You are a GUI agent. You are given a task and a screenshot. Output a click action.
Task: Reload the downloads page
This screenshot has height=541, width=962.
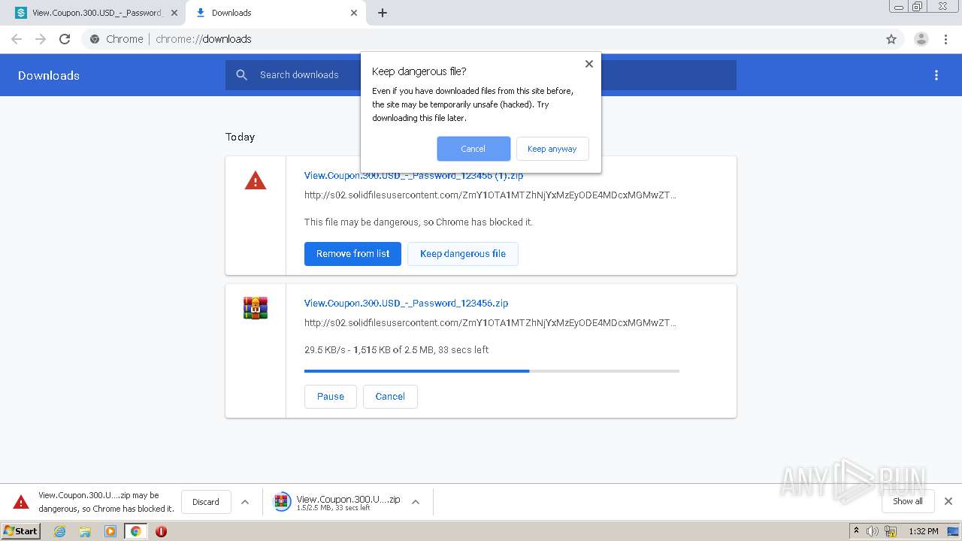65,39
